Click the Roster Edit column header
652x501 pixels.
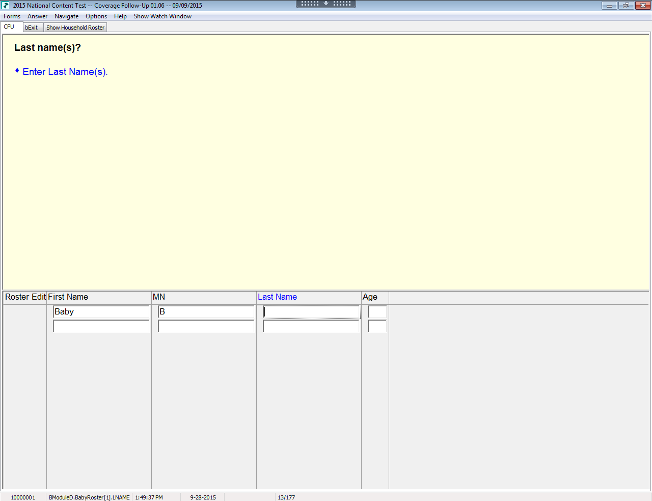(25, 297)
